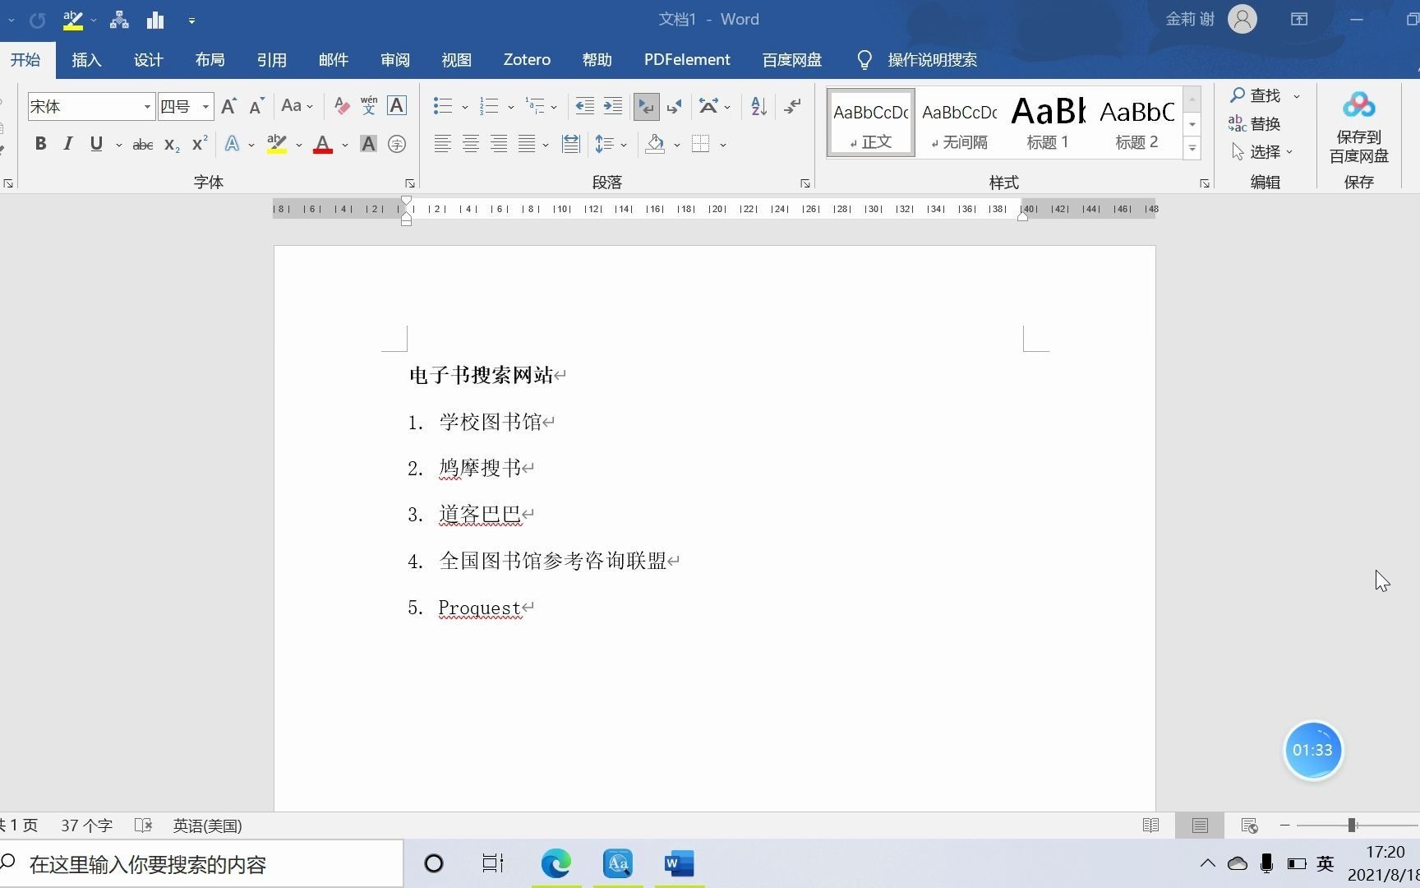The width and height of the screenshot is (1420, 888).
Task: Apply numbered list icon
Action: tap(489, 106)
